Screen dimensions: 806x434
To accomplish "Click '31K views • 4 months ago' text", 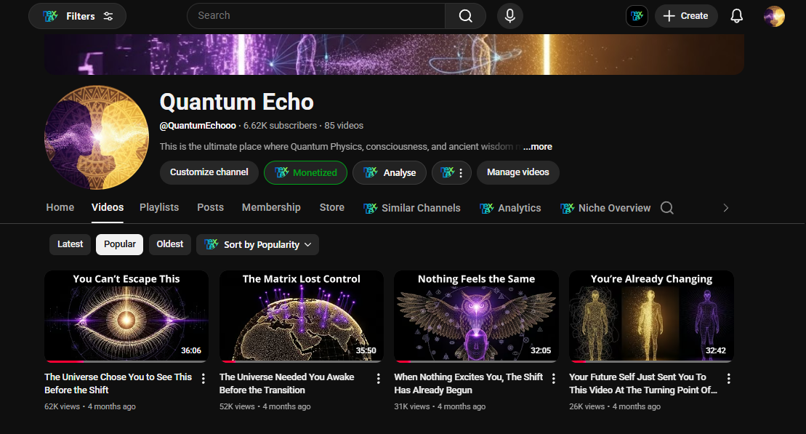I will pos(440,406).
